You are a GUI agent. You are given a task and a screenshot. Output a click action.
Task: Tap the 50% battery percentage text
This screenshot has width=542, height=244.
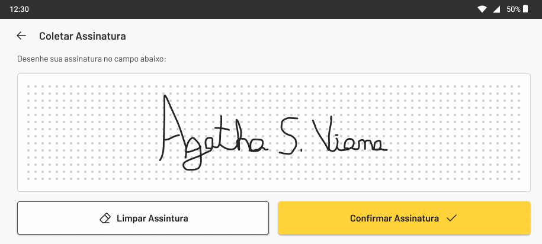tap(514, 9)
